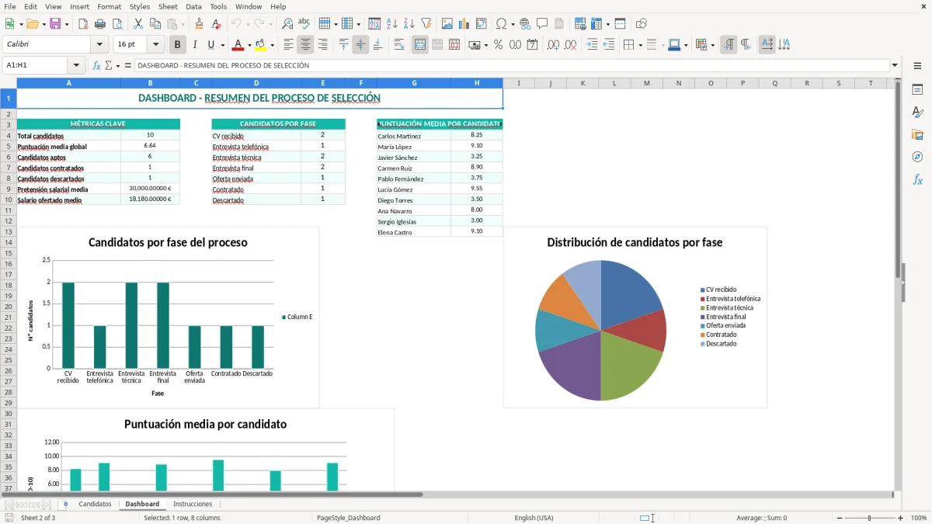Image resolution: width=932 pixels, height=524 pixels.
Task: Click the Print icon
Action: click(x=100, y=24)
